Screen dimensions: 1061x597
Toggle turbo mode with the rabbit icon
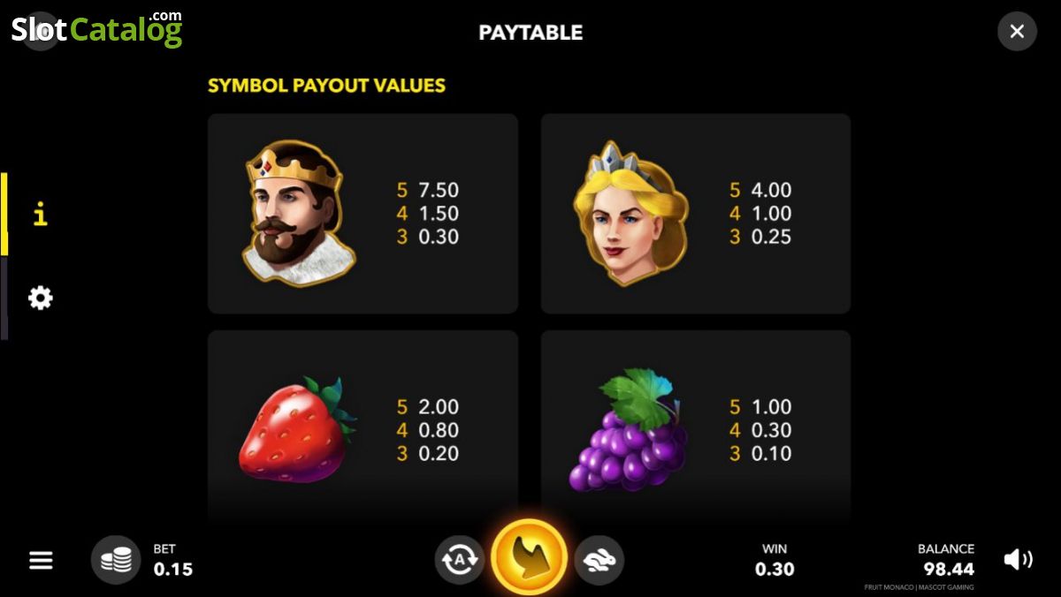click(599, 560)
